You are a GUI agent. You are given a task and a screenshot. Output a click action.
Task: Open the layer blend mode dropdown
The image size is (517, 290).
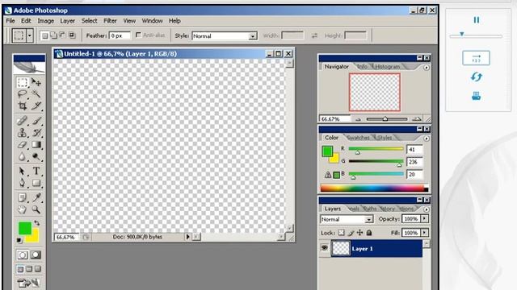(x=347, y=219)
